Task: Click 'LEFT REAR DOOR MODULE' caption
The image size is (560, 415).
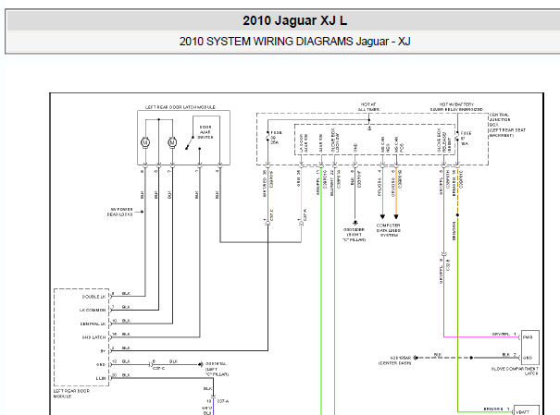Action: (71, 394)
